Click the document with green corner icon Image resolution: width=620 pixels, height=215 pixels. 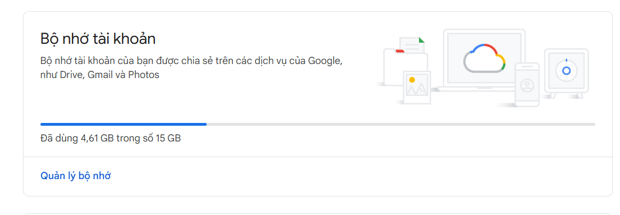(412, 45)
